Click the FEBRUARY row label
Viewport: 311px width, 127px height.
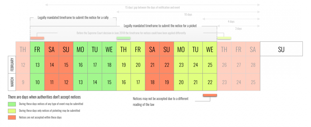12,65
